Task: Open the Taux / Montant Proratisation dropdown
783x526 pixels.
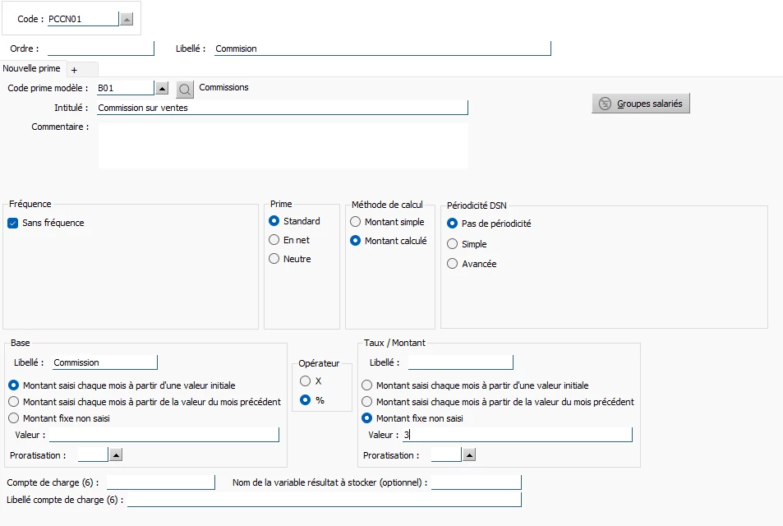Action: [x=469, y=455]
